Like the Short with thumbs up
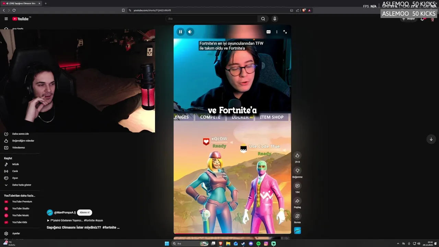This screenshot has height=247, width=439. 297,155
